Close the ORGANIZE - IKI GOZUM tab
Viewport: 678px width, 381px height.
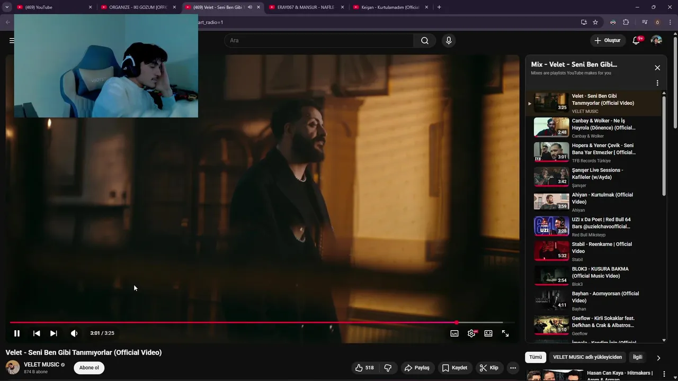[174, 7]
